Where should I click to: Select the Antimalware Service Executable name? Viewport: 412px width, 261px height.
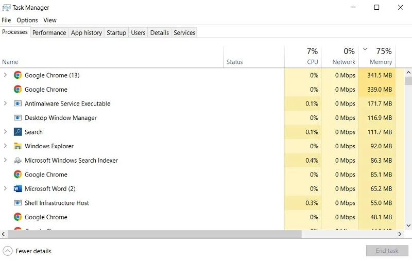(x=67, y=103)
